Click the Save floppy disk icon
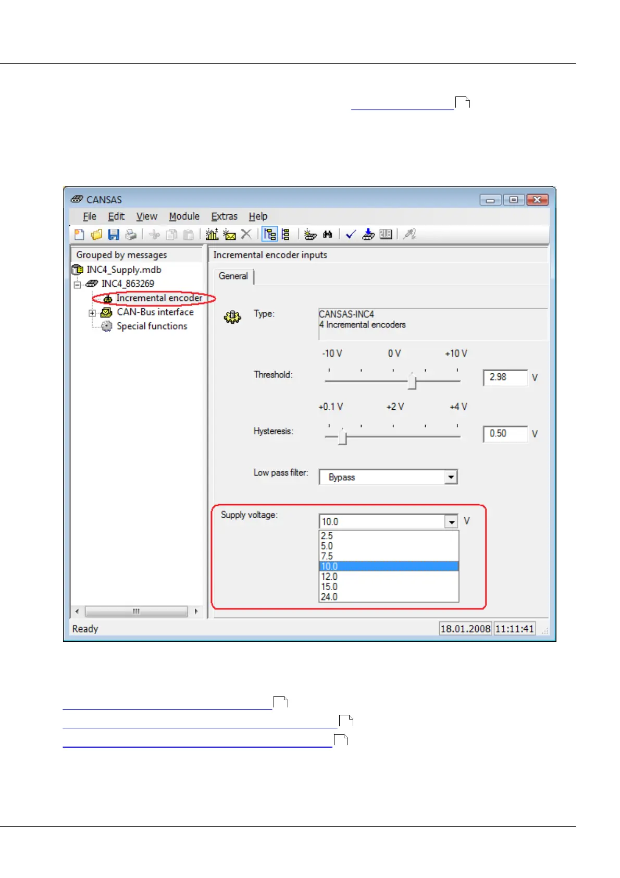Viewport: 620px width, 878px height. pos(114,235)
